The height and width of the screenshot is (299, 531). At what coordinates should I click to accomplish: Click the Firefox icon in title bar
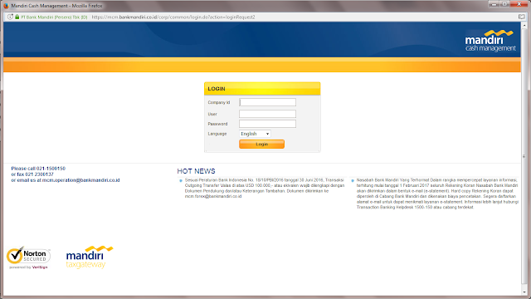[6, 6]
